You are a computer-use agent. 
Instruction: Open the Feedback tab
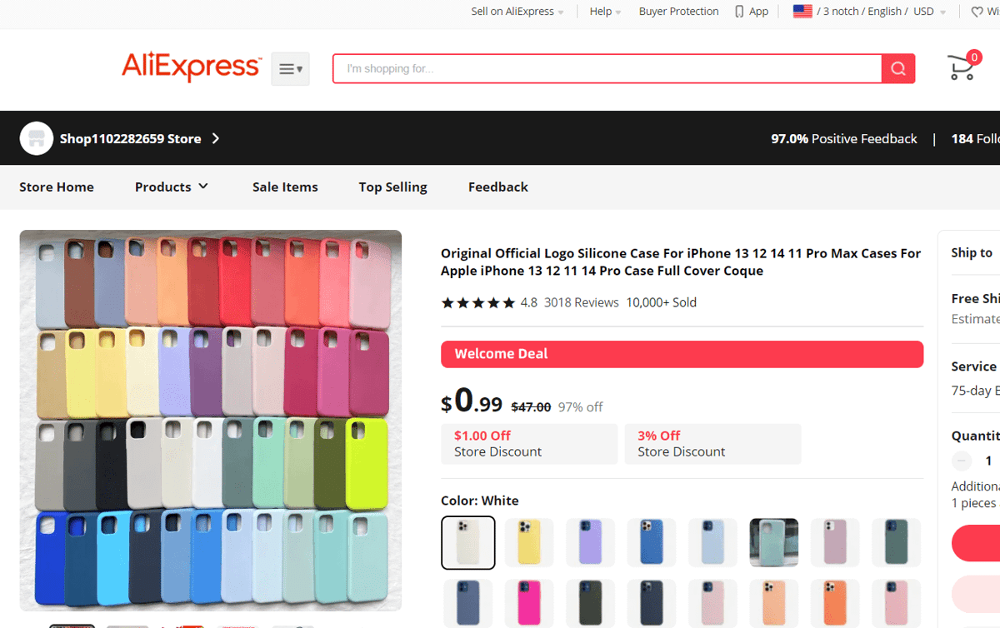[498, 187]
